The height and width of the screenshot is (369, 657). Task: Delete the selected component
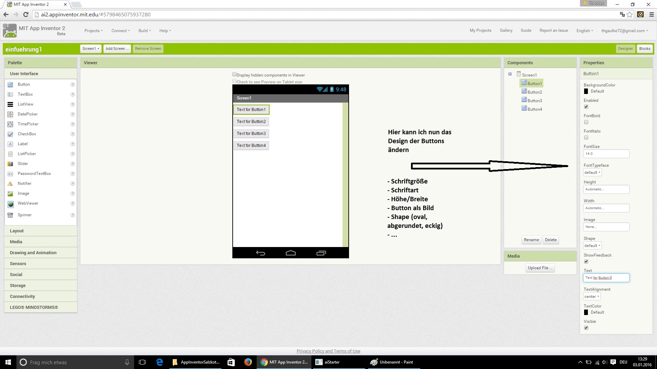tap(551, 240)
